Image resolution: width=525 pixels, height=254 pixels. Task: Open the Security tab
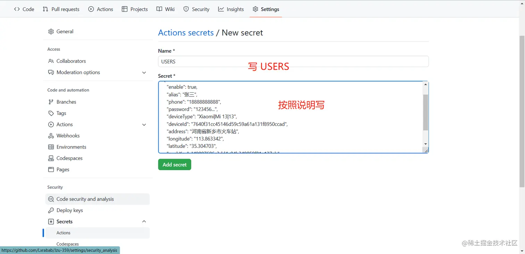pos(197,9)
